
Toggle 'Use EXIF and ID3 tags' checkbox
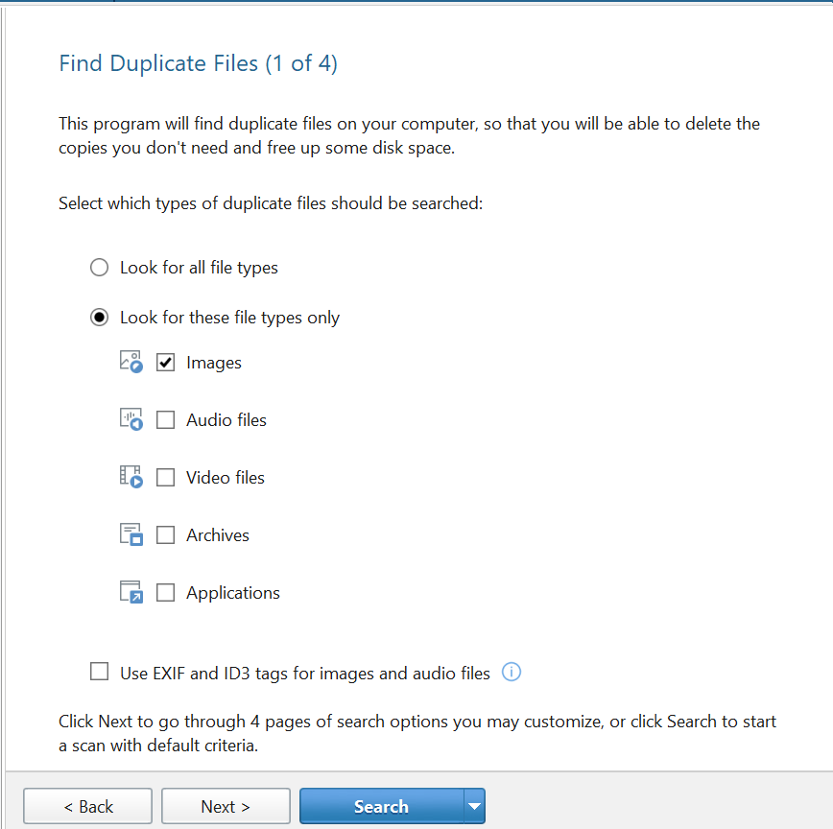99,673
